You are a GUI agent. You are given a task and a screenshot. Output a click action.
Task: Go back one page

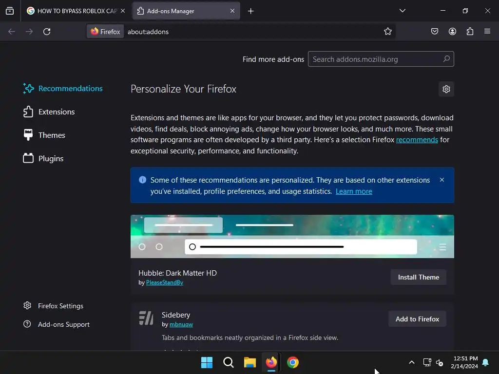pyautogui.click(x=12, y=32)
